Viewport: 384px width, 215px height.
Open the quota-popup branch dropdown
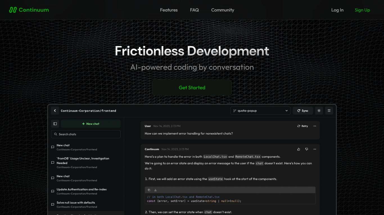[260, 111]
